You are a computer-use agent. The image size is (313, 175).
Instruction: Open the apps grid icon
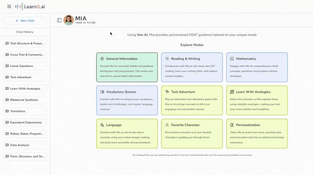click(9, 6)
